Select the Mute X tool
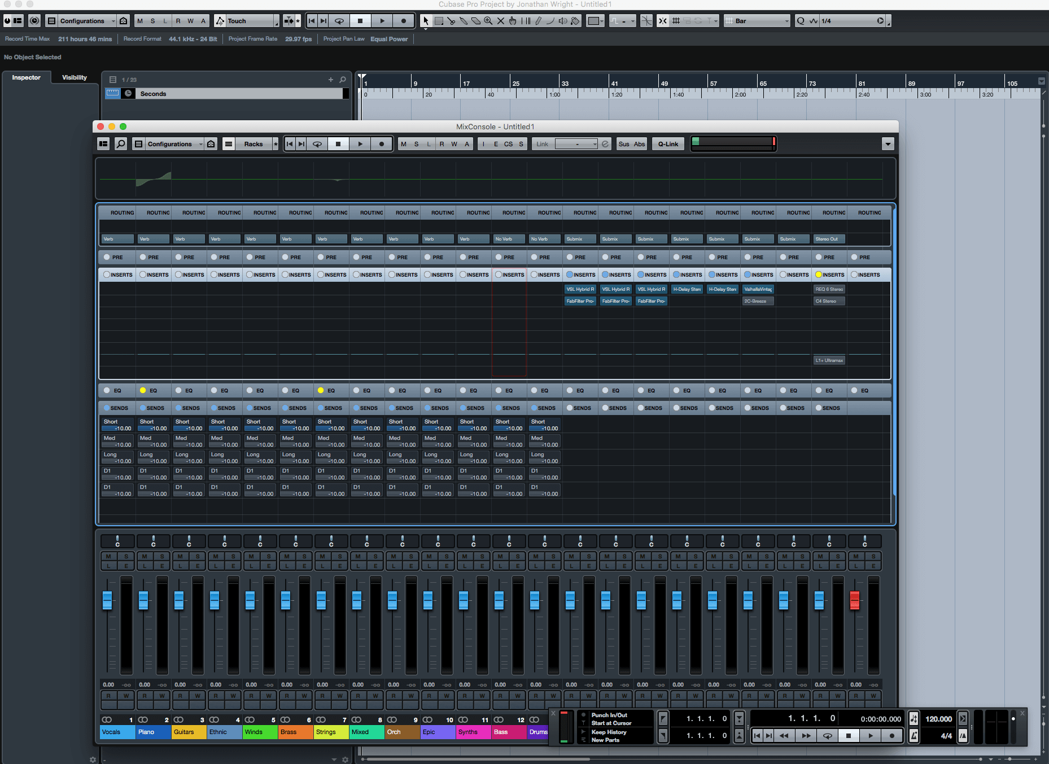The height and width of the screenshot is (764, 1049). pos(501,21)
